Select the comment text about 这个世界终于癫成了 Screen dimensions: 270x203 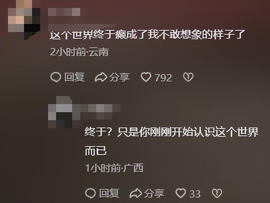click(148, 34)
